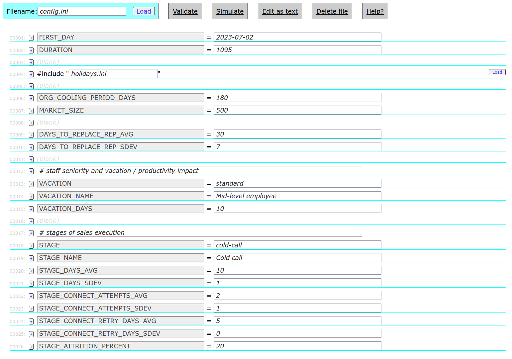
Task: Edit the STAGE value cold-call field
Action: [297, 245]
